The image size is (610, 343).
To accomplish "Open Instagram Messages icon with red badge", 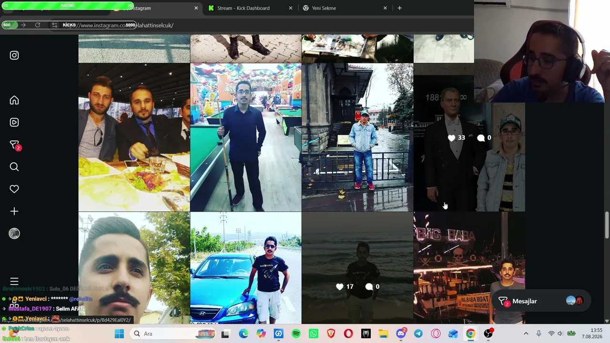I will click(x=15, y=145).
